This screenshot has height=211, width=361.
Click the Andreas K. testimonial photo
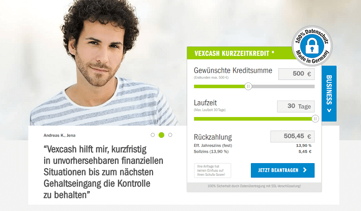[x=104, y=63]
